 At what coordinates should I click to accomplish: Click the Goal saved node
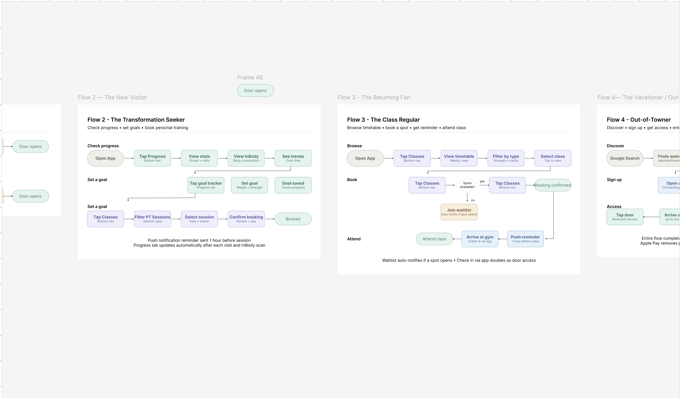click(x=293, y=185)
